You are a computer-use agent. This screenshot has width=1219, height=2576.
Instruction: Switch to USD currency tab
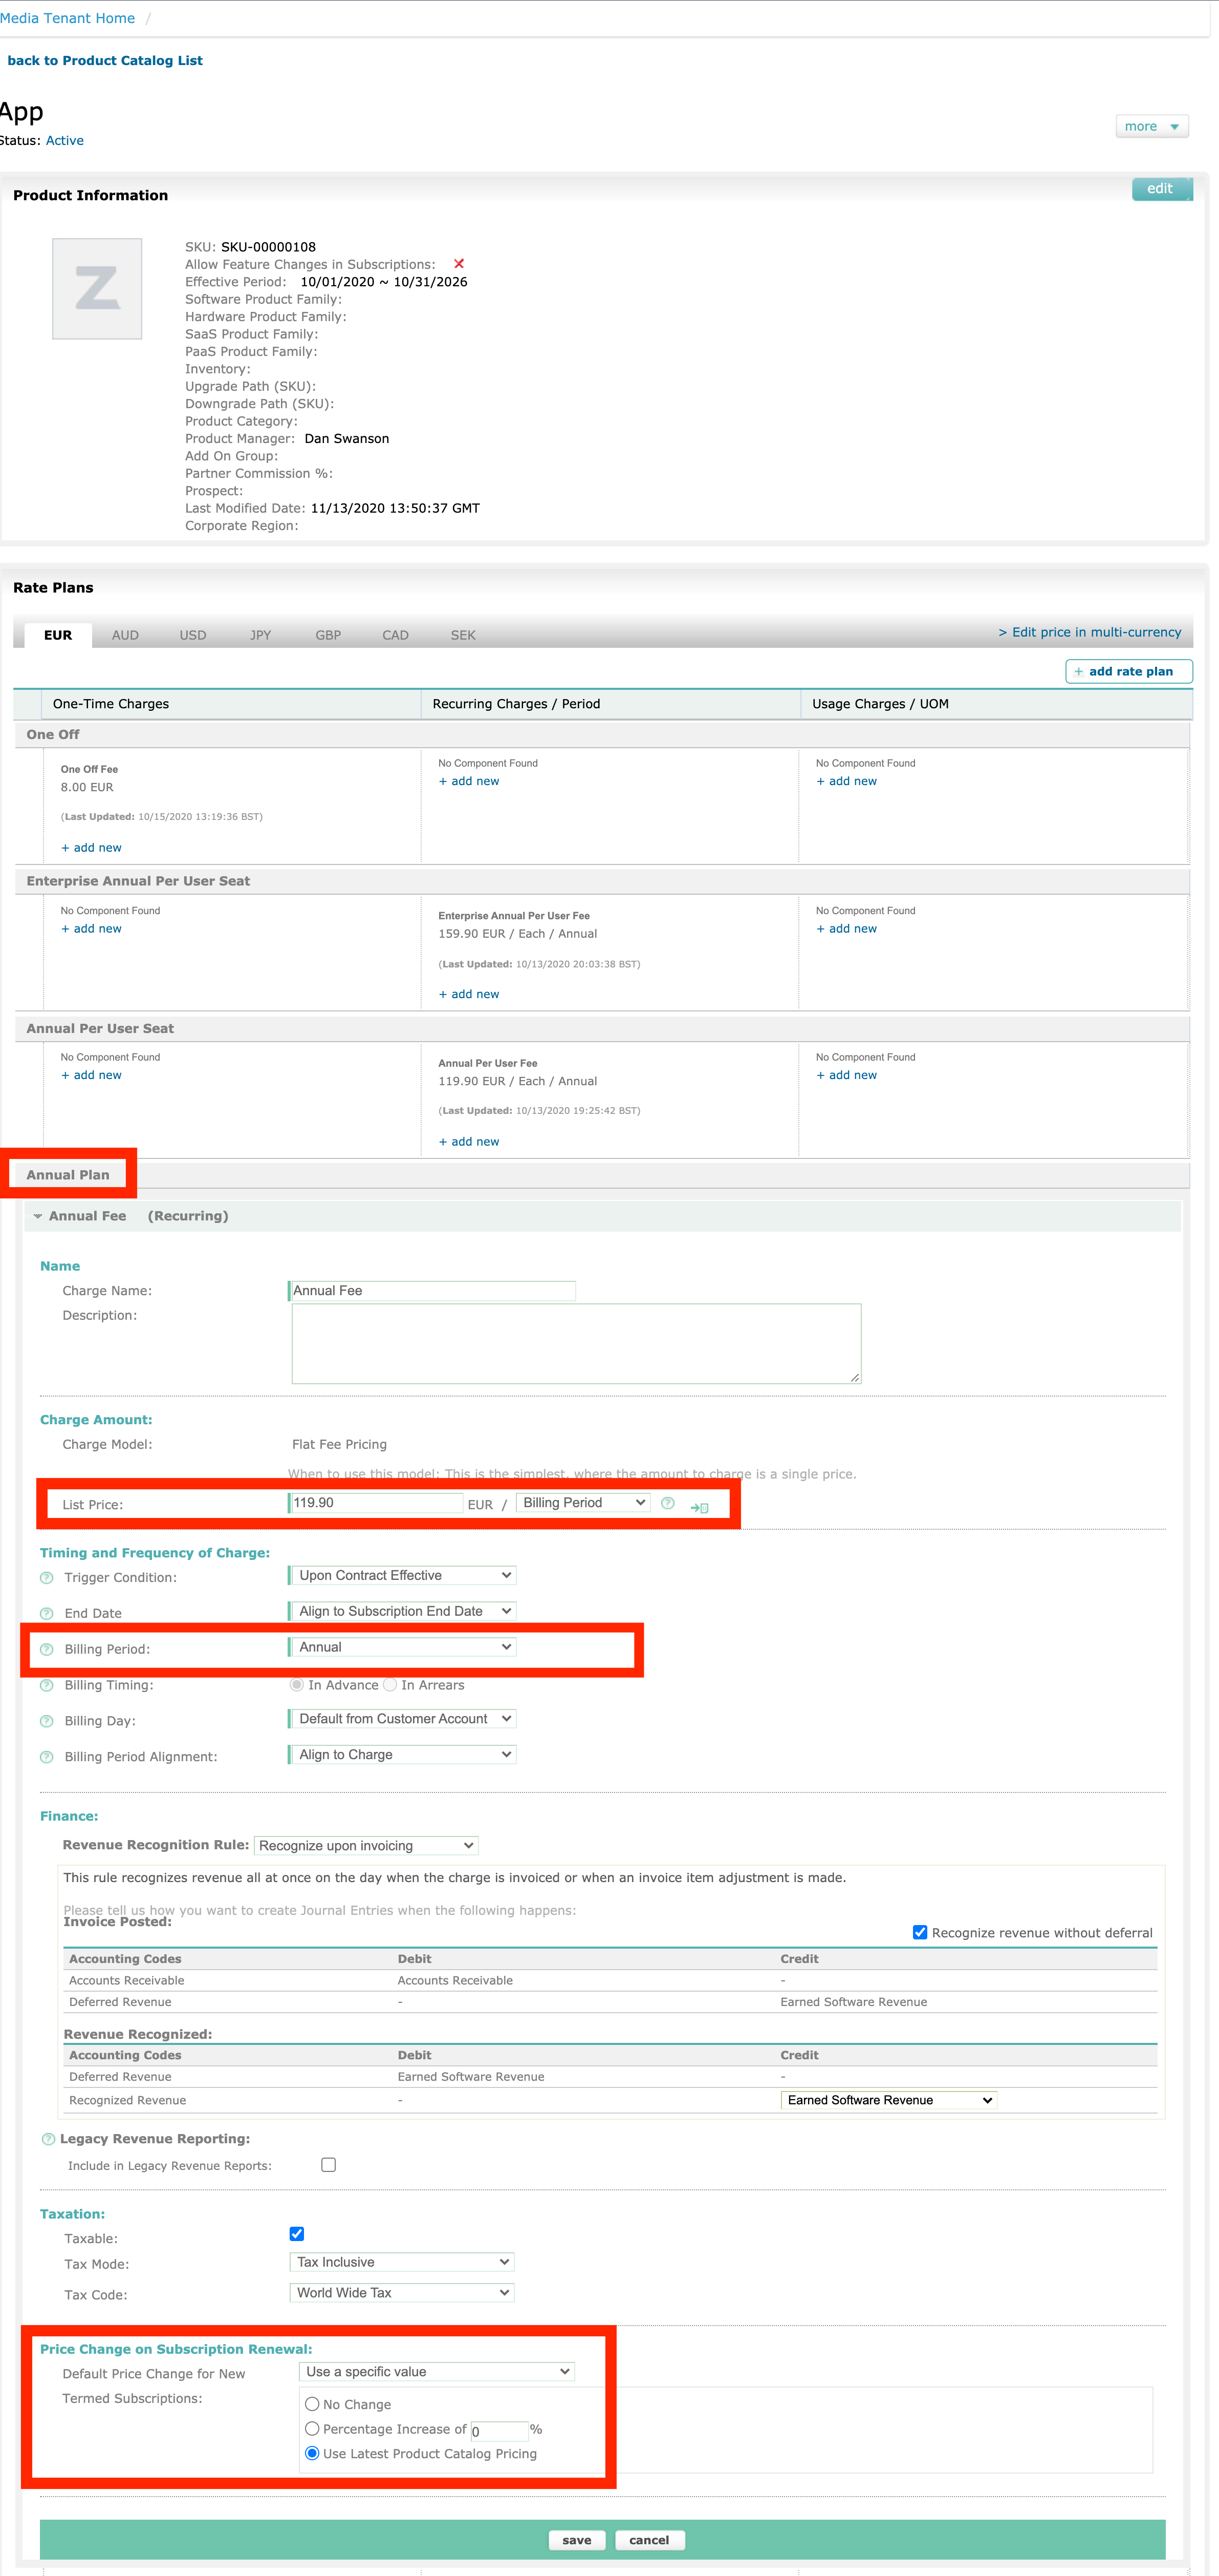[x=193, y=635]
